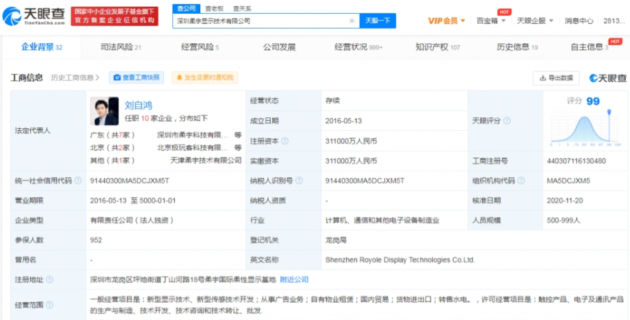Click help icon beside 经营范围

point(49,305)
